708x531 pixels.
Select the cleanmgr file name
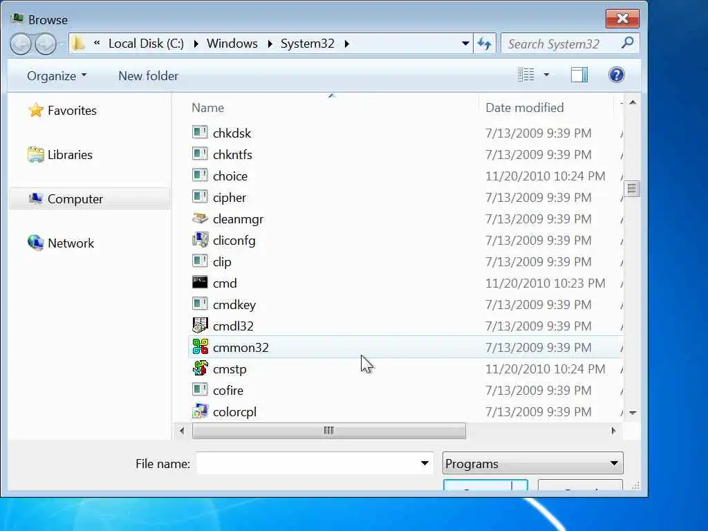pyautogui.click(x=238, y=219)
